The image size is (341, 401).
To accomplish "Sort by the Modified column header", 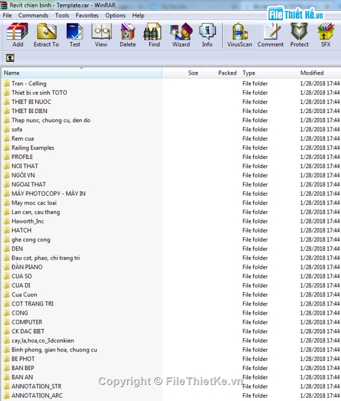I will pos(319,73).
